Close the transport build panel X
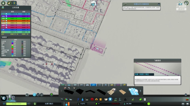 click(x=186, y=95)
